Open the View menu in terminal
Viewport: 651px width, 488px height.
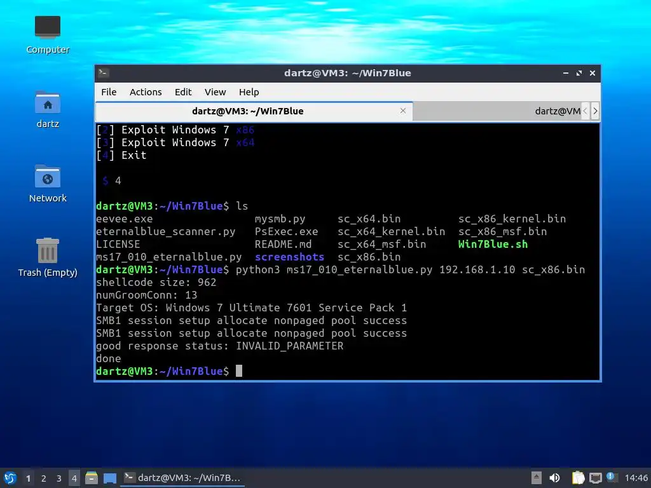pos(215,92)
